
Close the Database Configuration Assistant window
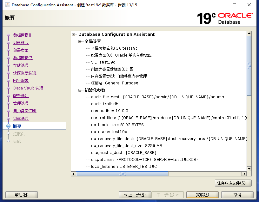pyautogui.click(x=249, y=5)
